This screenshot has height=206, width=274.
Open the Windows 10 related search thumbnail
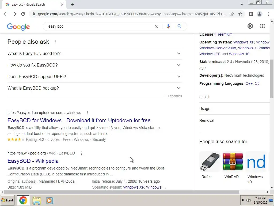256,162
